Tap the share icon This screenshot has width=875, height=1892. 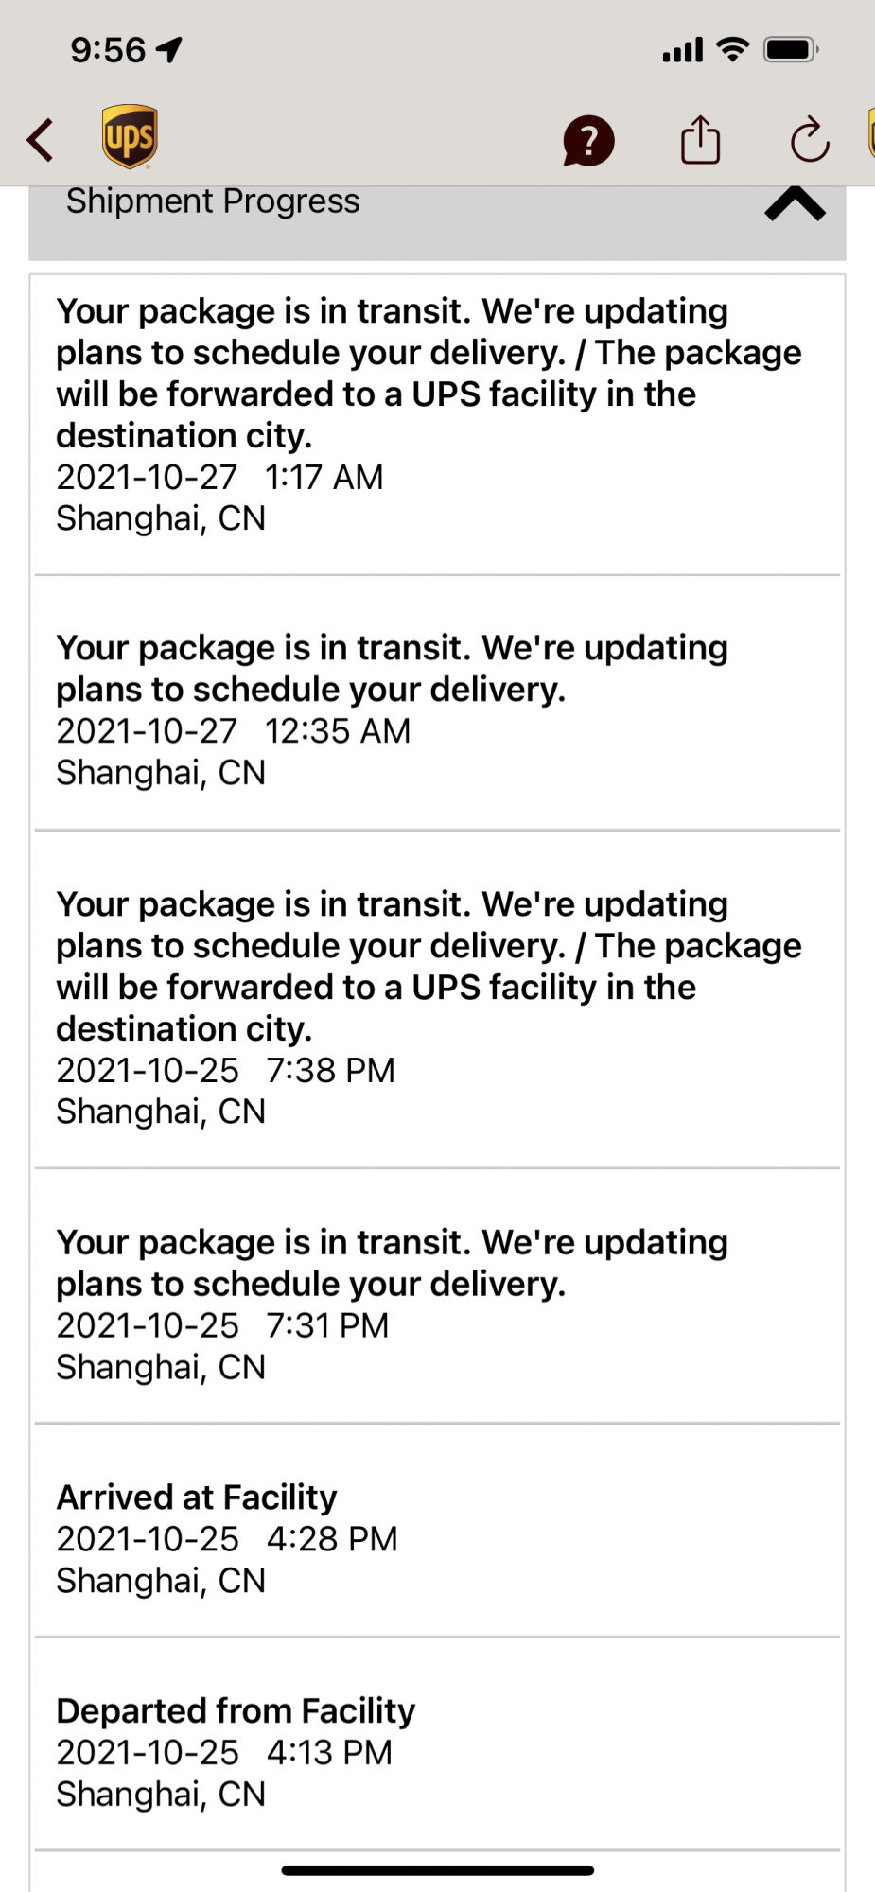(700, 140)
